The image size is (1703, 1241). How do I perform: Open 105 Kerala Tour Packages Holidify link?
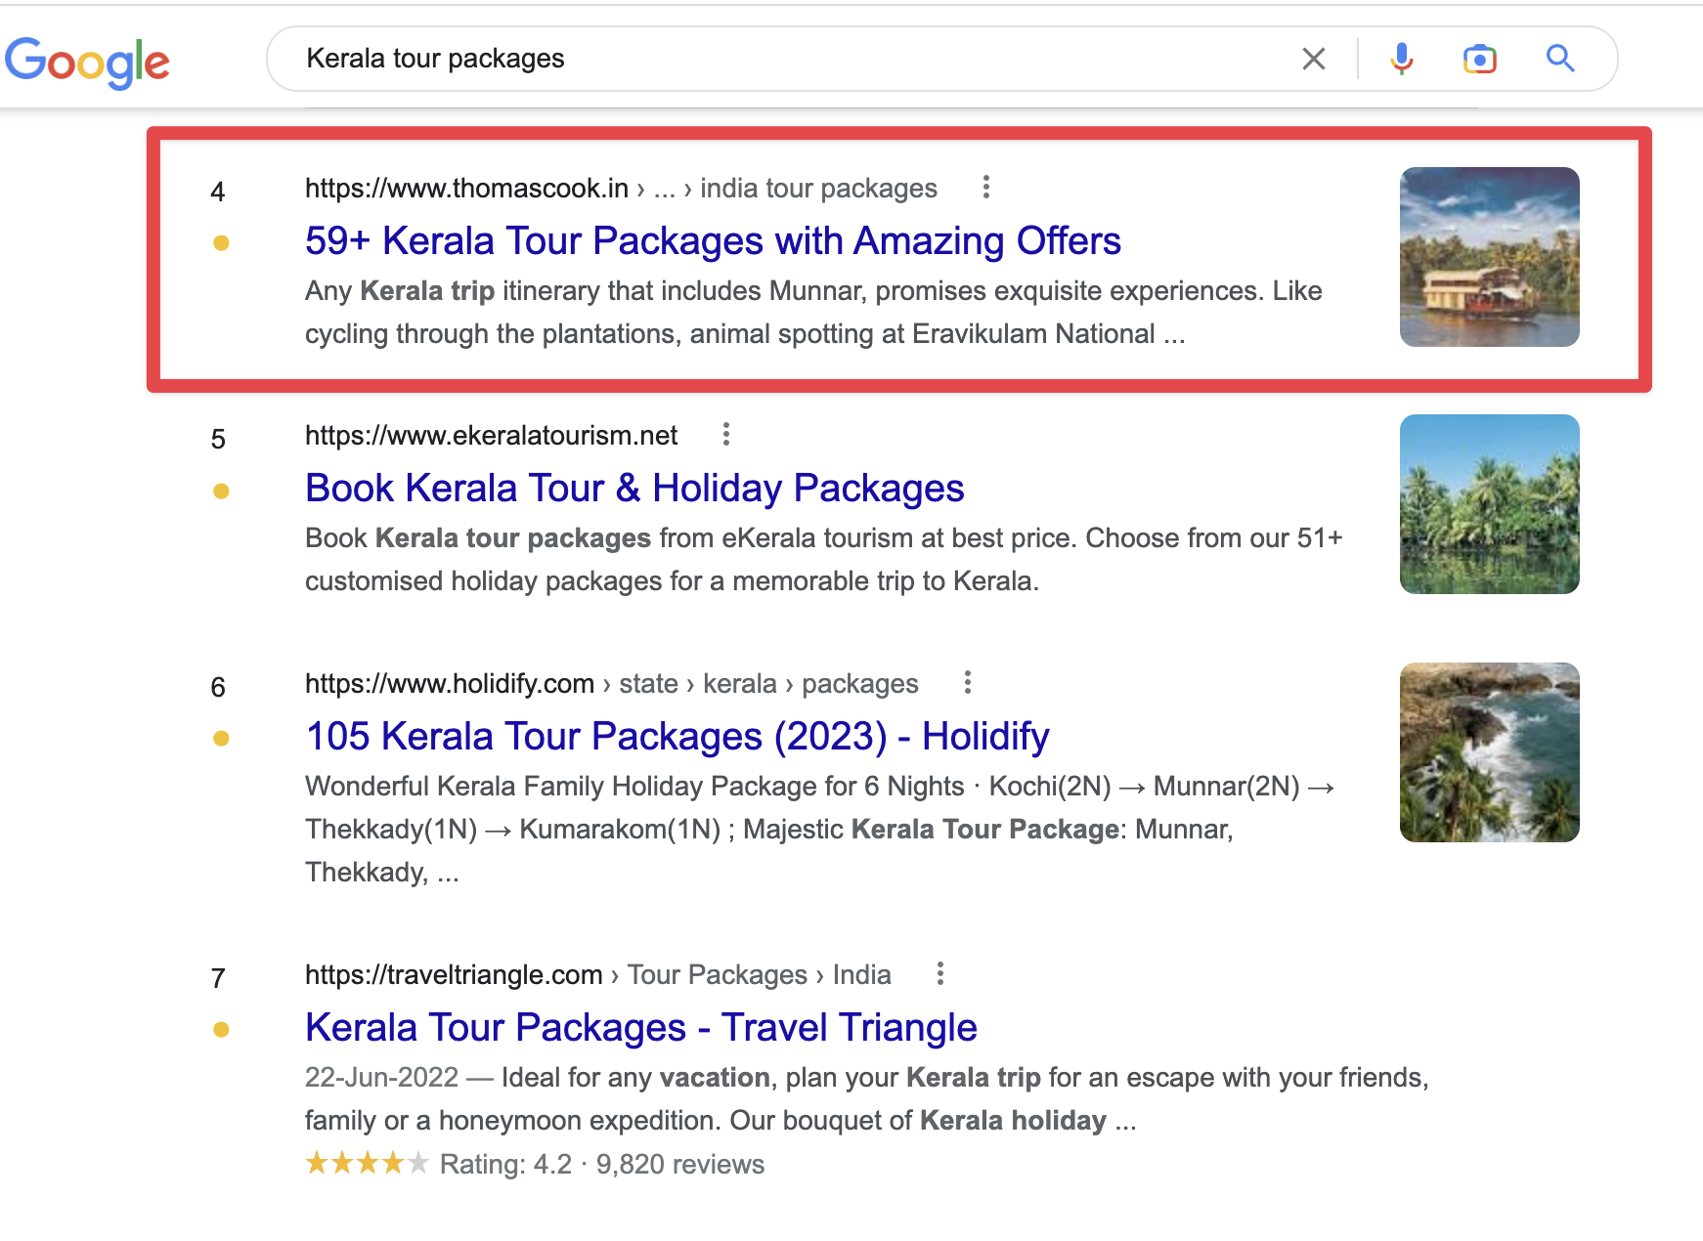[677, 736]
